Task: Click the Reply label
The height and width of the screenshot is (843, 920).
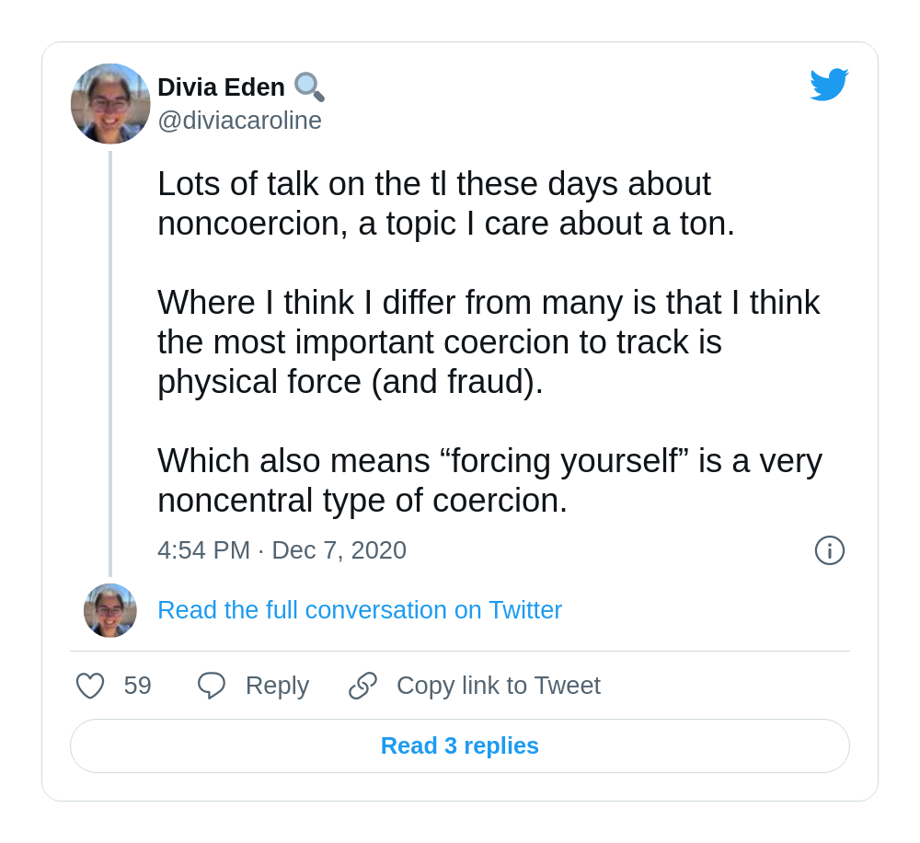Action: point(277,686)
